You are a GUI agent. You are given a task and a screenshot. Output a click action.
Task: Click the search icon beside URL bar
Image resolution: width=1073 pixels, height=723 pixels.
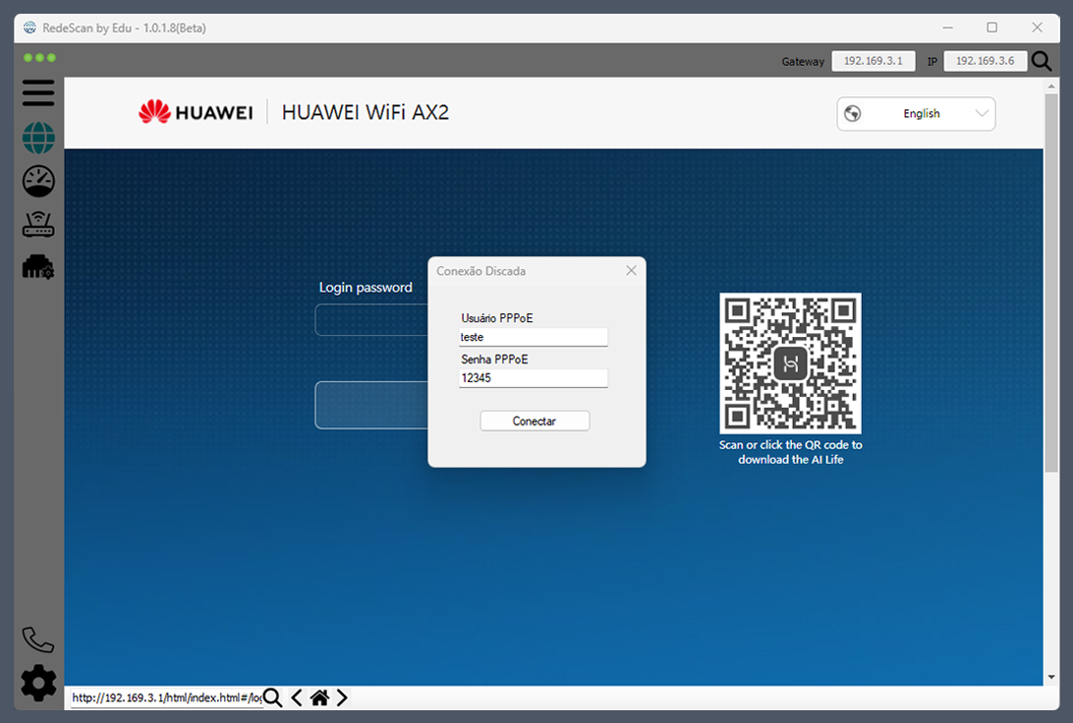273,697
